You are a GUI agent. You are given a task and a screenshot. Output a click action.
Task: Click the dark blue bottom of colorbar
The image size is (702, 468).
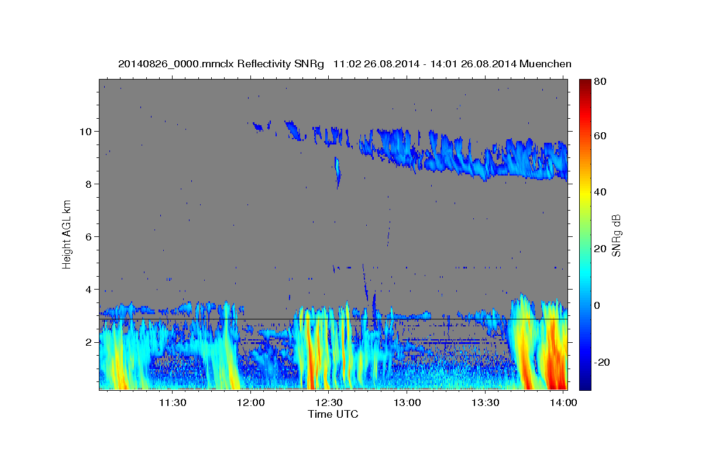[585, 384]
